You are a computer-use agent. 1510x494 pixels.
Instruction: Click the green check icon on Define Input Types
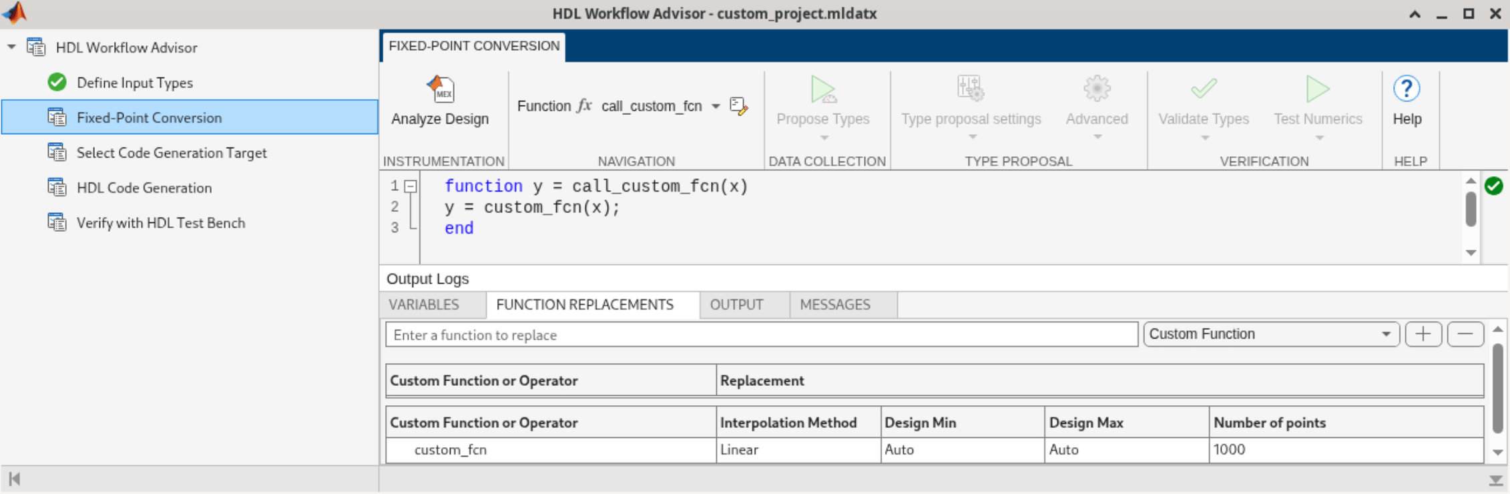click(x=57, y=82)
